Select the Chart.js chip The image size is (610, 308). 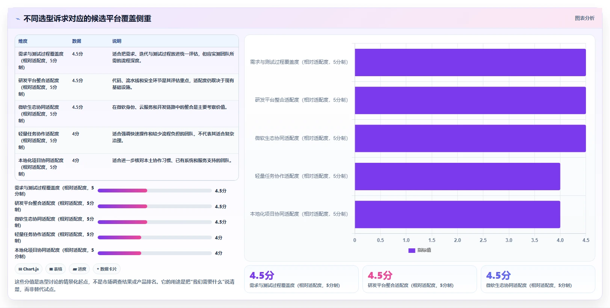pyautogui.click(x=29, y=269)
